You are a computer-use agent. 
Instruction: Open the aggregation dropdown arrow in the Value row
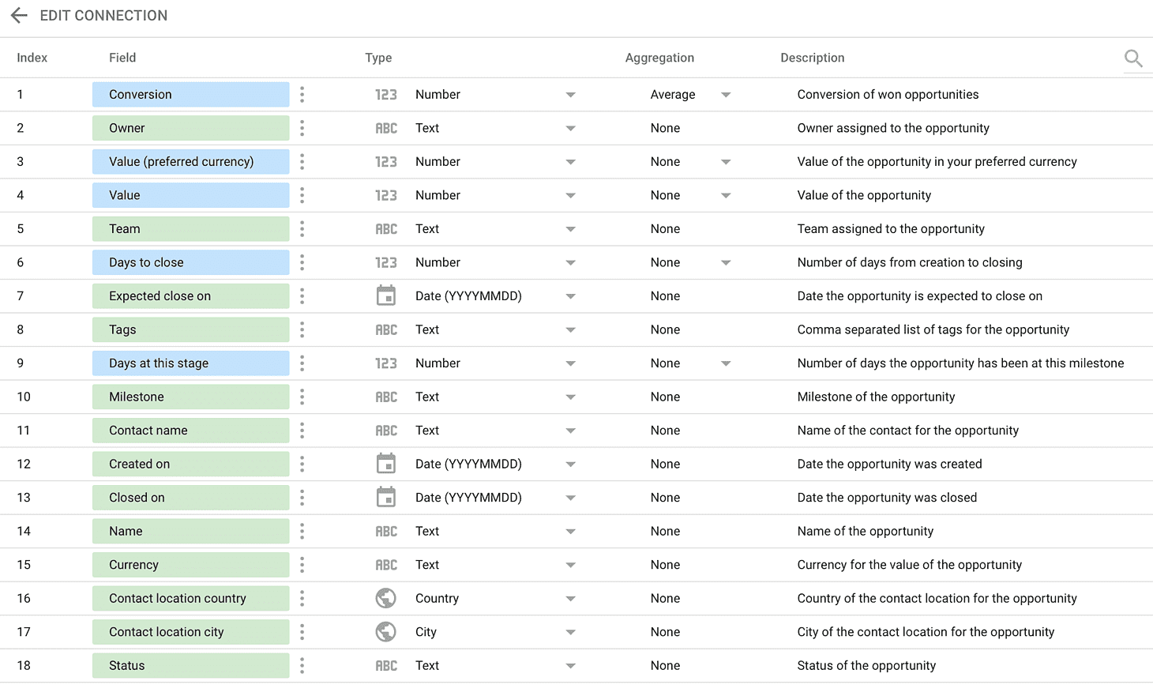click(726, 196)
